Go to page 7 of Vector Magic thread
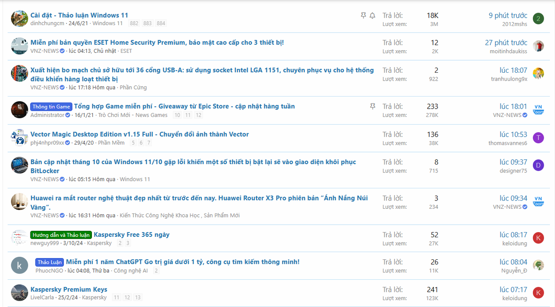Viewport: 555px width, 307px height. click(149, 143)
